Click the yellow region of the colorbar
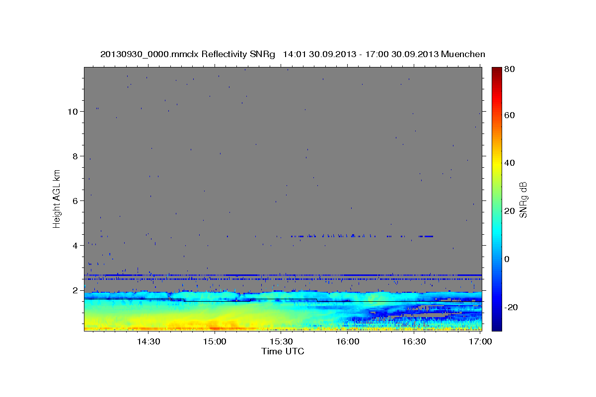The image size is (596, 397). click(x=497, y=165)
